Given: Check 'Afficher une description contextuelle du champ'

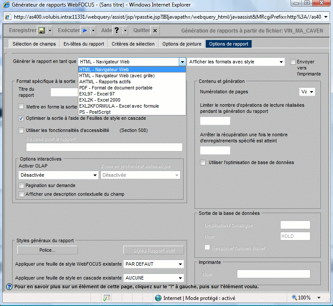Looking at the screenshot, I should pyautogui.click(x=22, y=194).
